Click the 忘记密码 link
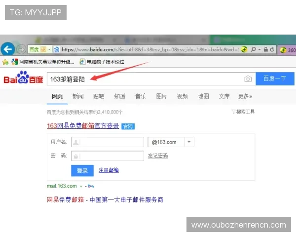 pyautogui.click(x=158, y=156)
